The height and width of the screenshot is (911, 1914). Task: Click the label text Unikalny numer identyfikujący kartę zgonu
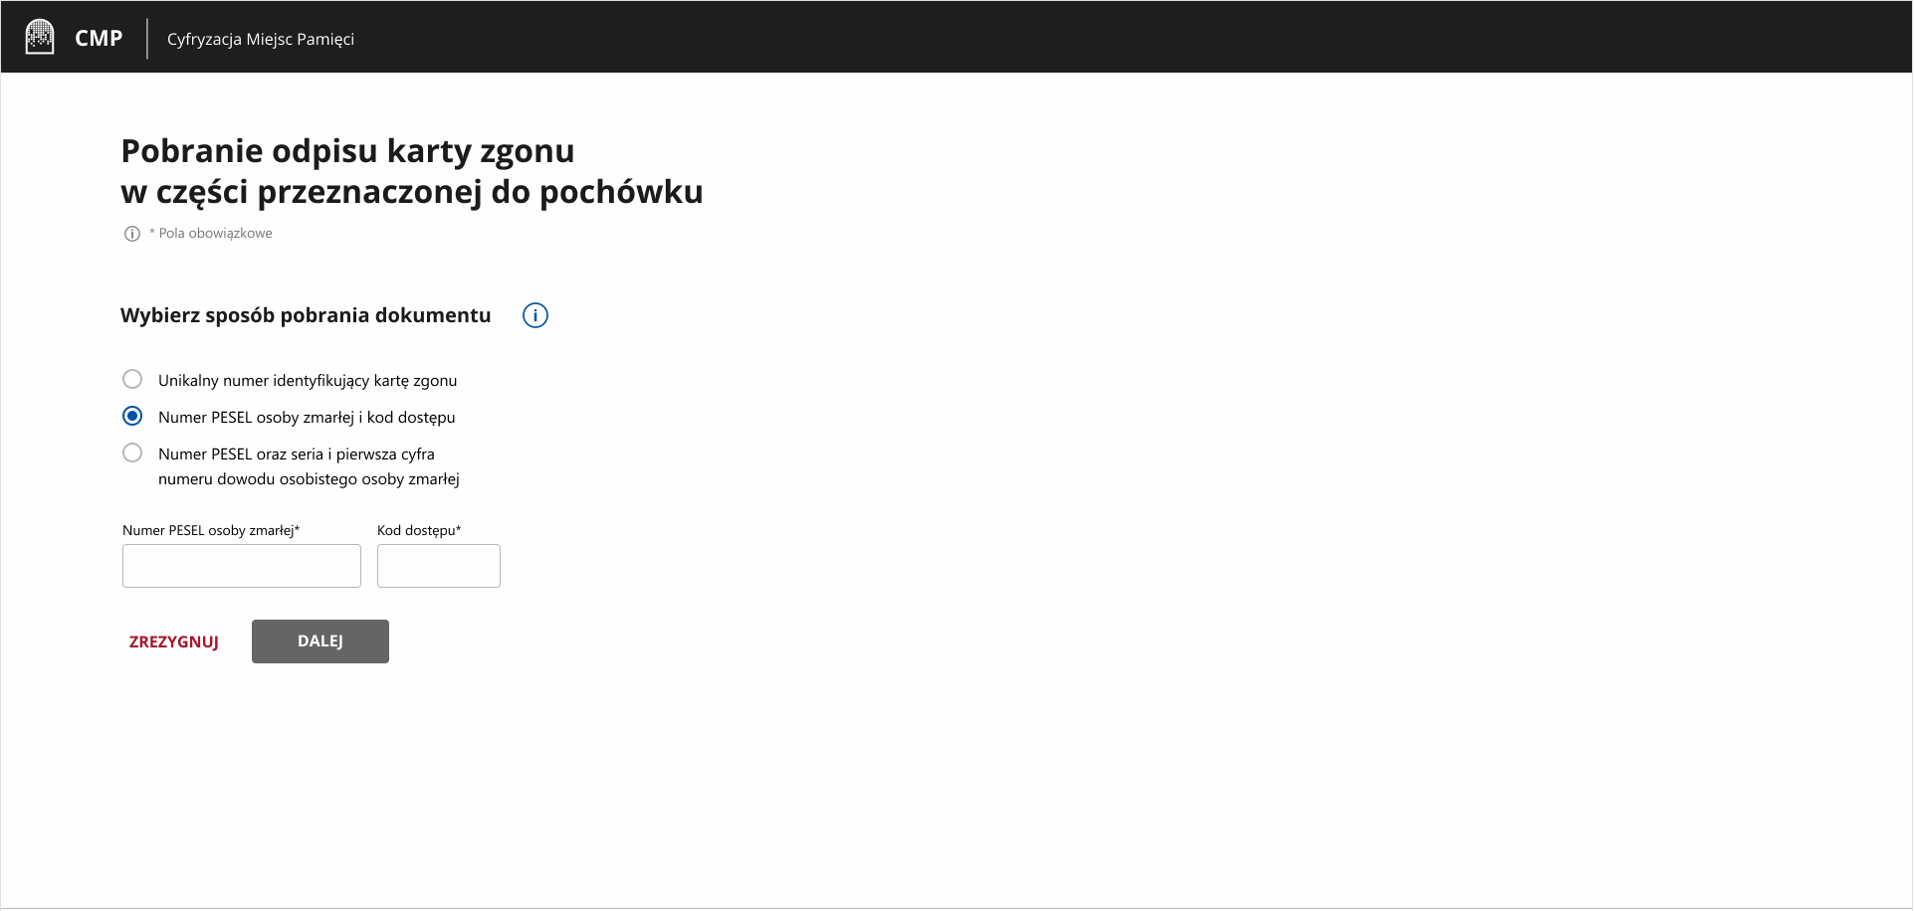(x=308, y=381)
